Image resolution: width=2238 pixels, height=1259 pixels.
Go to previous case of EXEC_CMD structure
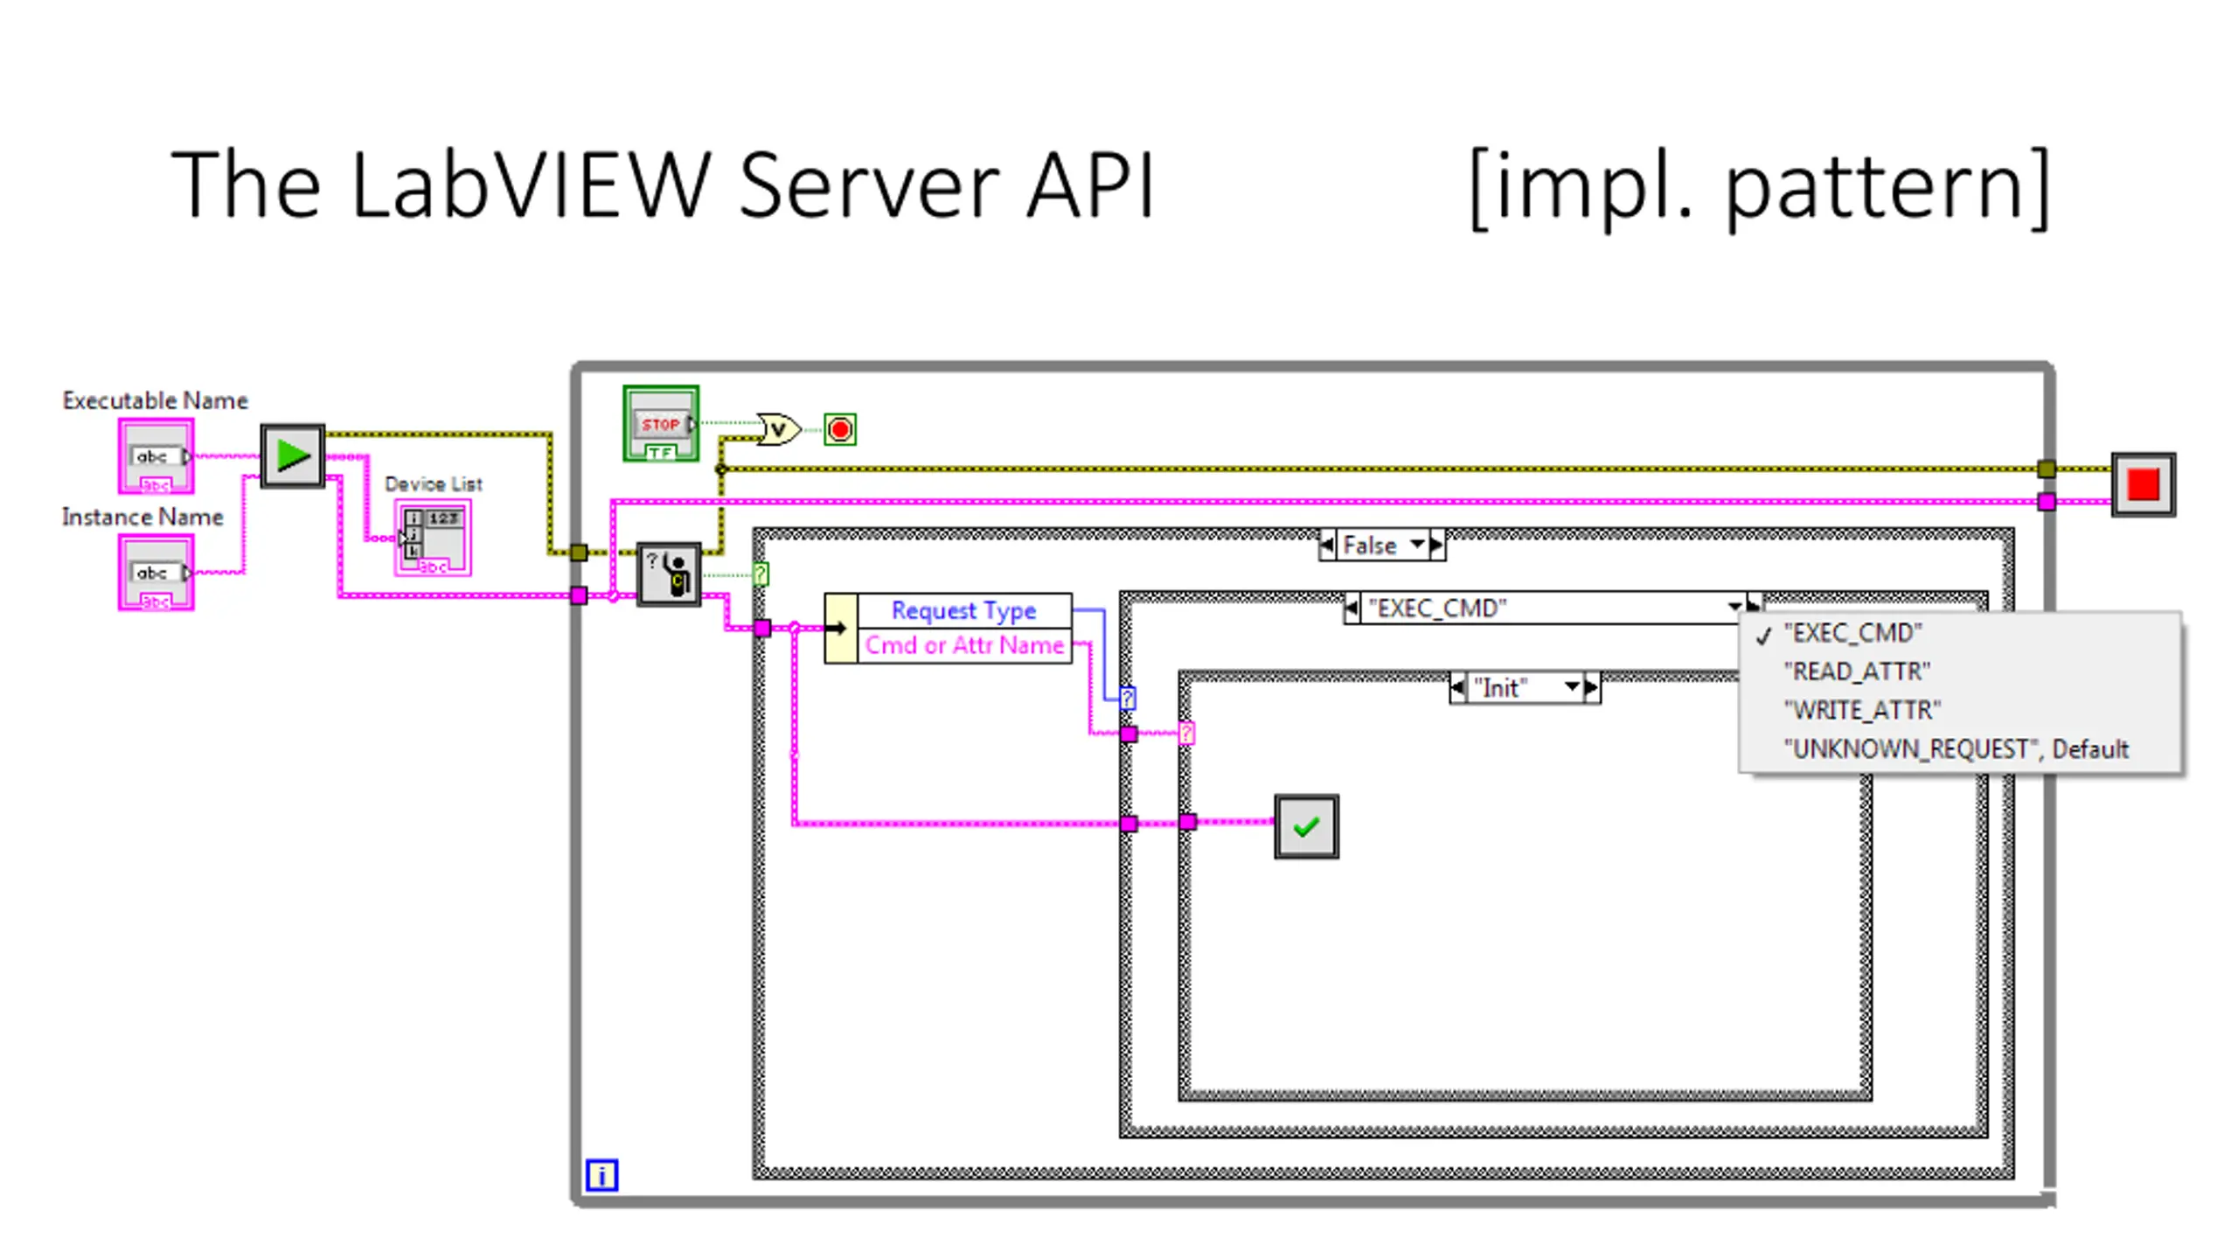click(x=1352, y=609)
